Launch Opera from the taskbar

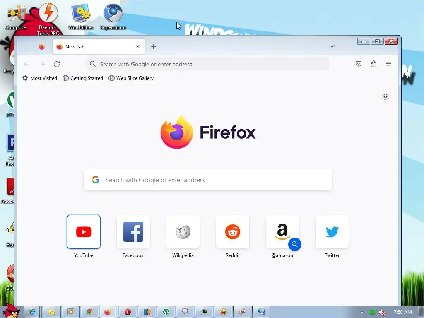(128, 312)
